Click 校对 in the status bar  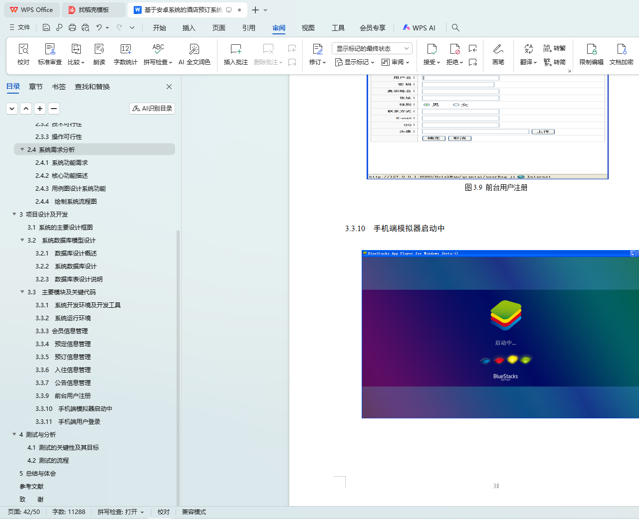tap(164, 512)
